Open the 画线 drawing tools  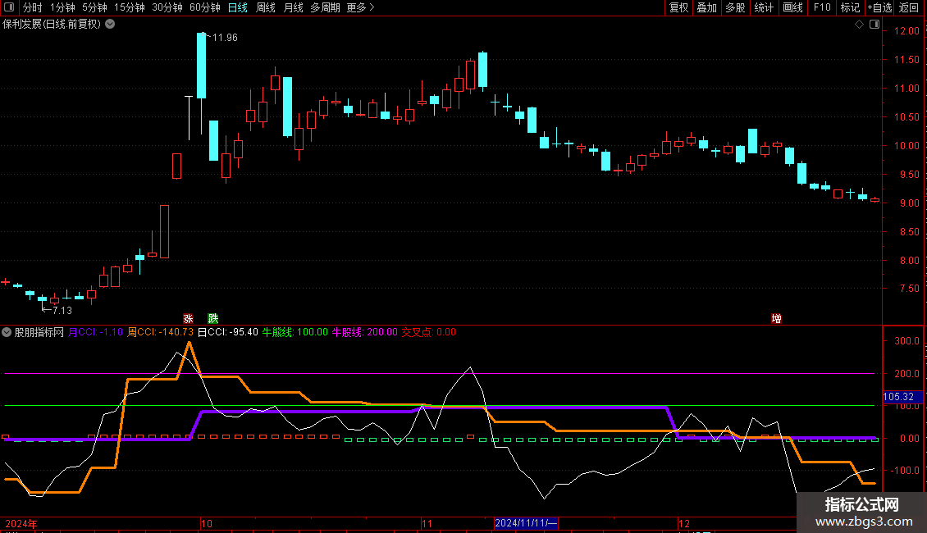pyautogui.click(x=792, y=7)
